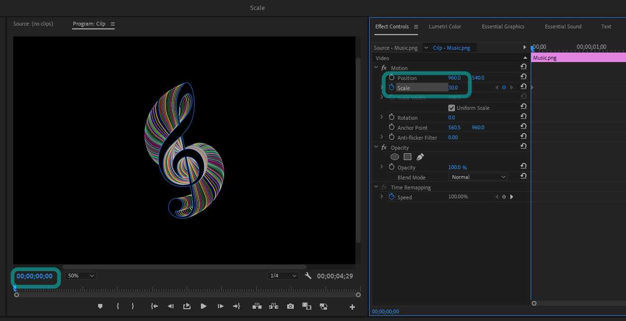This screenshot has width=626, height=321.
Task: Toggle animation stopwatch for Position
Action: [x=391, y=78]
